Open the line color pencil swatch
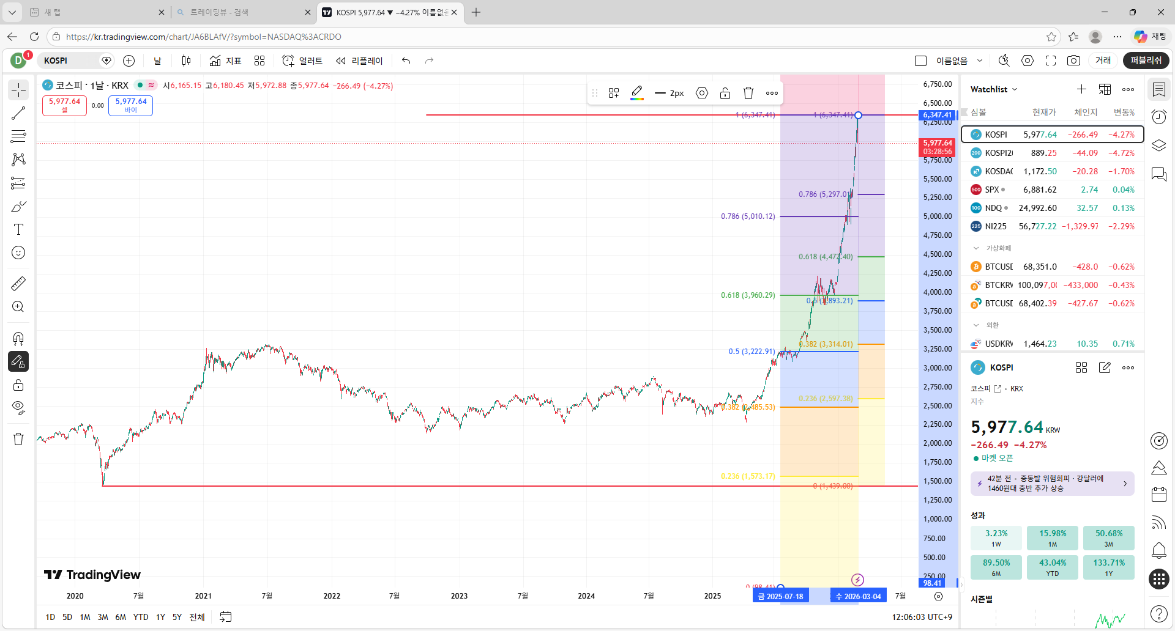The image size is (1175, 631). click(x=637, y=93)
